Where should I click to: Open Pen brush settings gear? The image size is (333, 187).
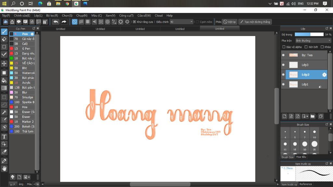[32, 34]
